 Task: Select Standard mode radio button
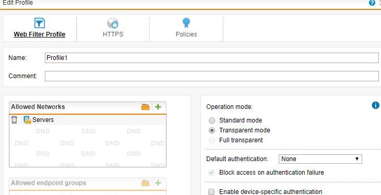212,120
